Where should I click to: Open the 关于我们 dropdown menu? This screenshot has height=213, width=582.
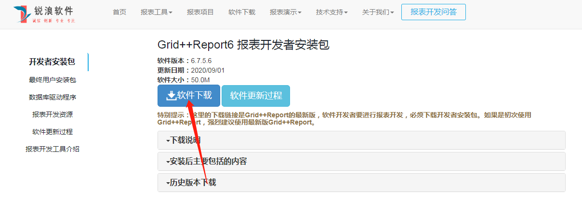378,12
